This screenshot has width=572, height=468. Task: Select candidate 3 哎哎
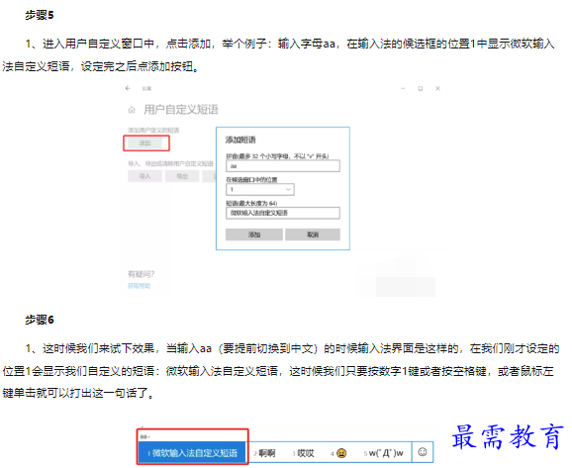(303, 453)
